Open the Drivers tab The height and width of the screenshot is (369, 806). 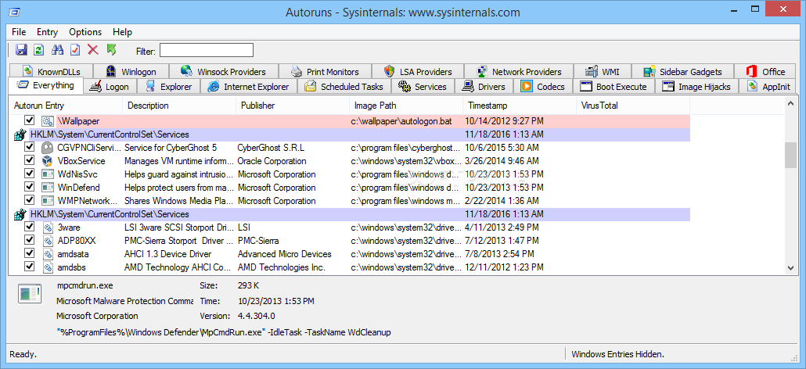[484, 87]
